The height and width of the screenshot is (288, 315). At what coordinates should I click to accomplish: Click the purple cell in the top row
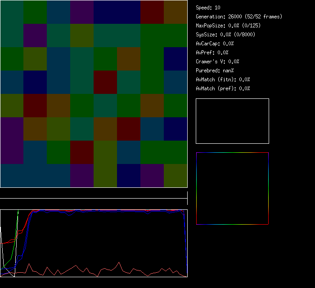tap(82, 12)
